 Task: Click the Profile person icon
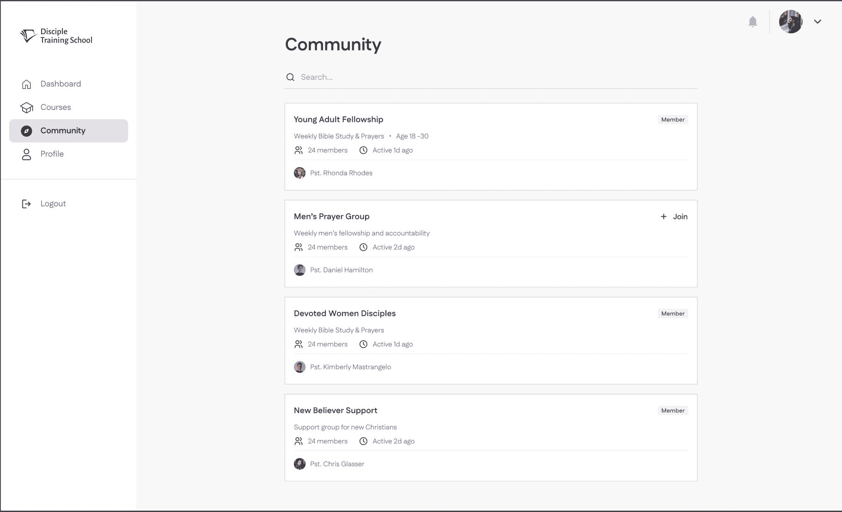coord(26,154)
